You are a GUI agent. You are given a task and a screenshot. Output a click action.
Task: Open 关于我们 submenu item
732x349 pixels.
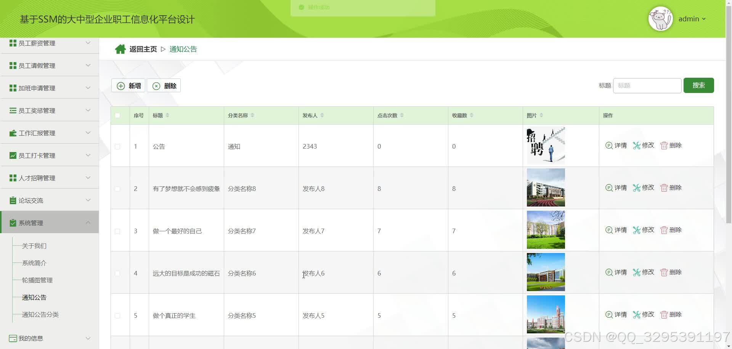coord(34,246)
